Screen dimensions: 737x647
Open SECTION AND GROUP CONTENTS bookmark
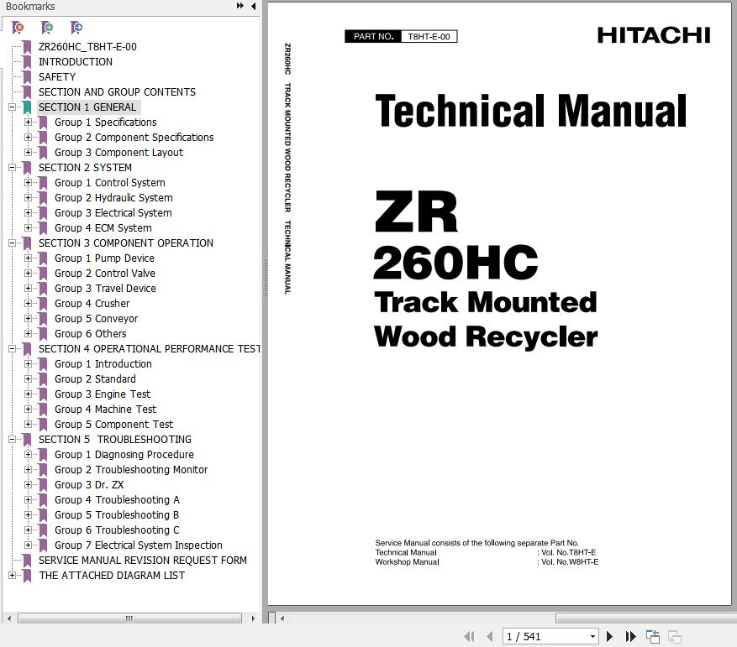[117, 92]
